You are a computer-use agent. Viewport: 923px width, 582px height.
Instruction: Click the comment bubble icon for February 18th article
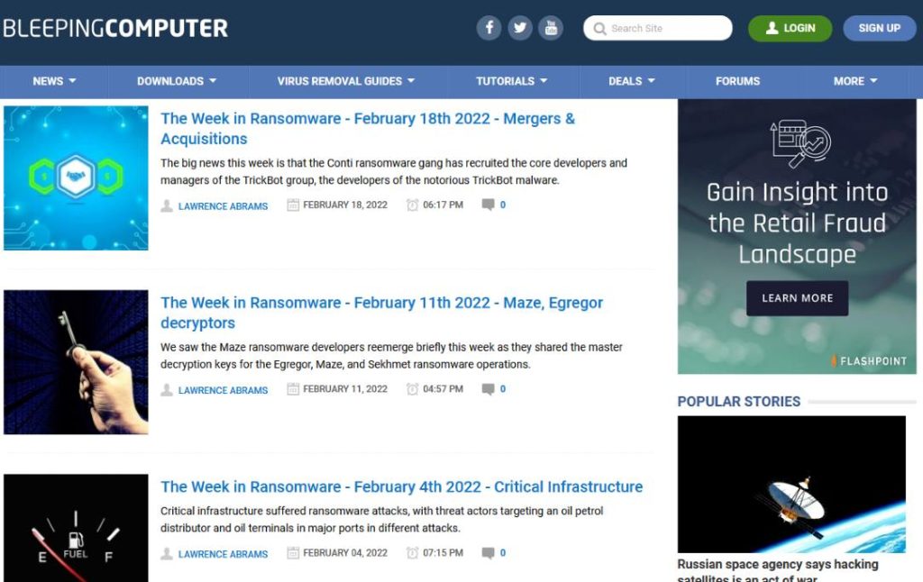click(x=488, y=205)
